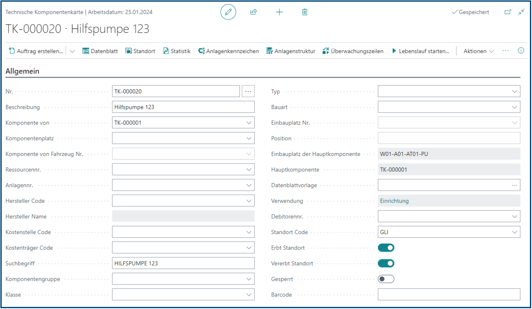Open Standort action

tap(140, 51)
